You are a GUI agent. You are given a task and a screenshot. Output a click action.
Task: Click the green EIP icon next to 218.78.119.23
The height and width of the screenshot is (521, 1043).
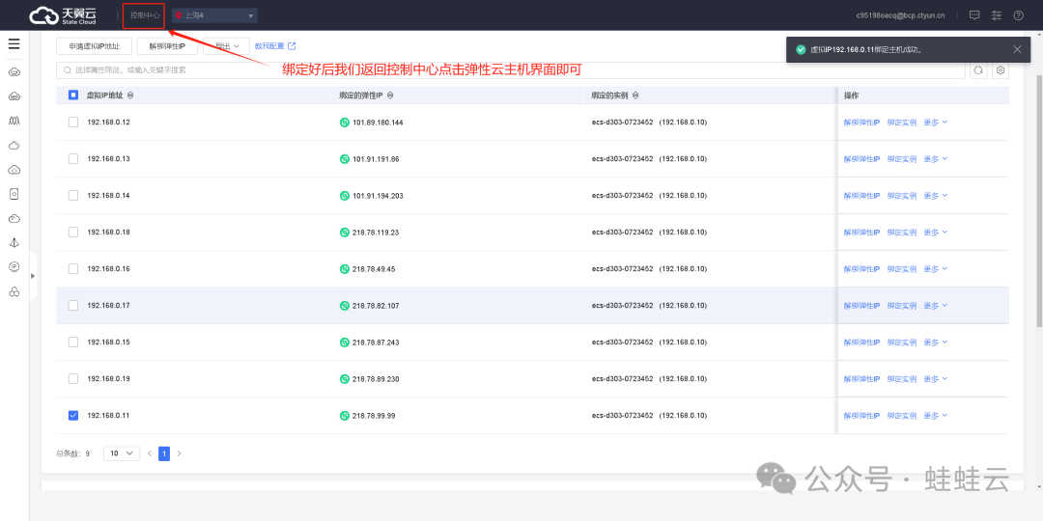coord(345,233)
